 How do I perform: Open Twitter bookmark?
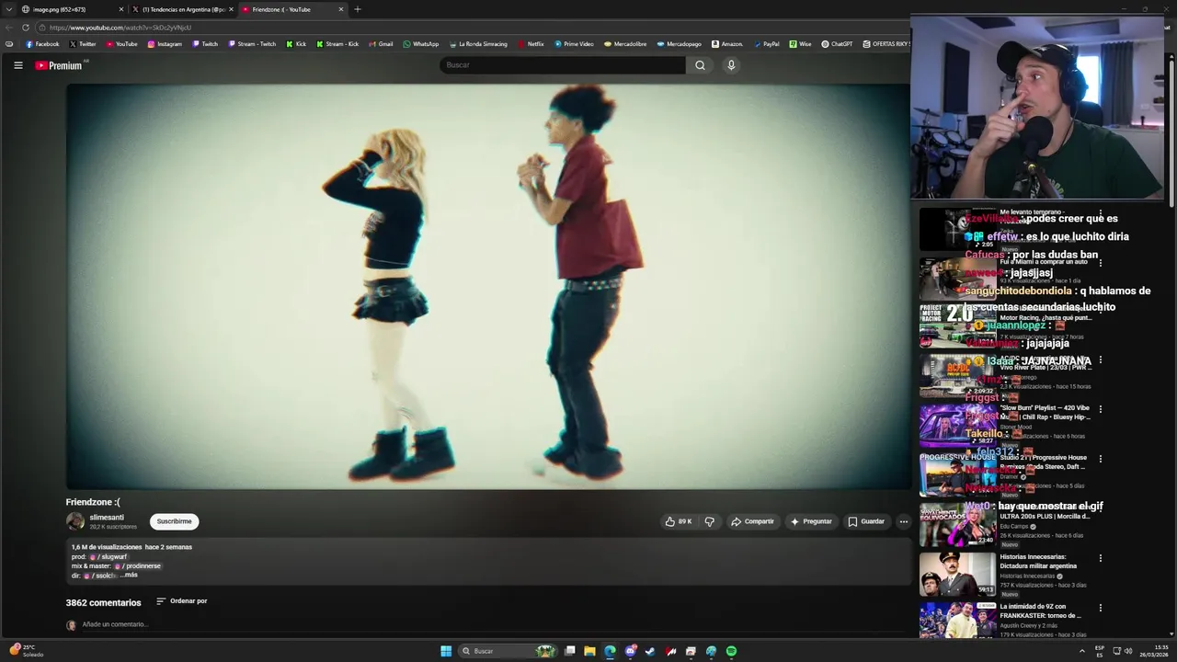[x=83, y=44]
